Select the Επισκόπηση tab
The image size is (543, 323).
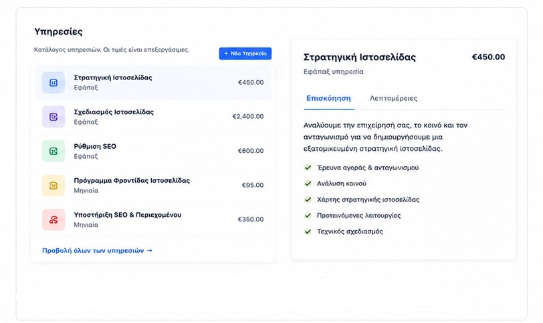[328, 99]
